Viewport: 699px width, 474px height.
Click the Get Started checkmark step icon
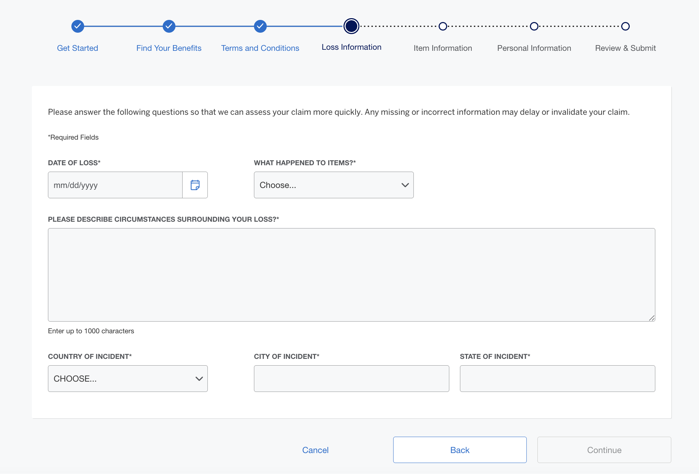[77, 26]
